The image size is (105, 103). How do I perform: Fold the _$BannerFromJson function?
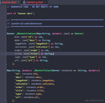click(x=6, y=34)
